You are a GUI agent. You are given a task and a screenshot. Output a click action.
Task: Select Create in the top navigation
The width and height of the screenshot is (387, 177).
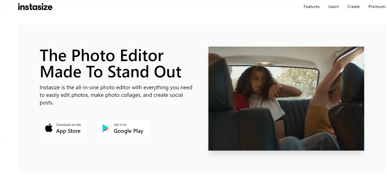coord(353,7)
